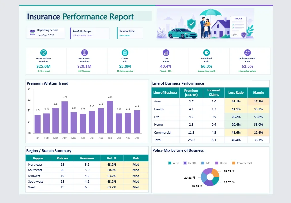Click the Loss Ratio bar chart icon
The height and width of the screenshot is (203, 291).
166,53
